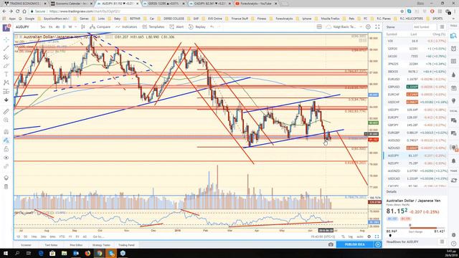459x258 pixels.
Task: Select the NZDUSD watchlist row
Action: 416,148
